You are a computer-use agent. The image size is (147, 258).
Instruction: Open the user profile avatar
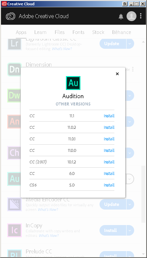click(132, 16)
